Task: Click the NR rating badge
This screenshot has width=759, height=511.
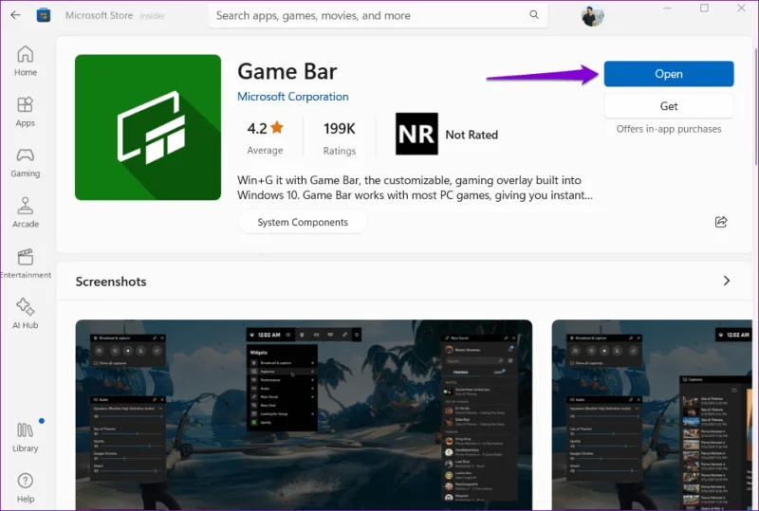Action: 417,134
